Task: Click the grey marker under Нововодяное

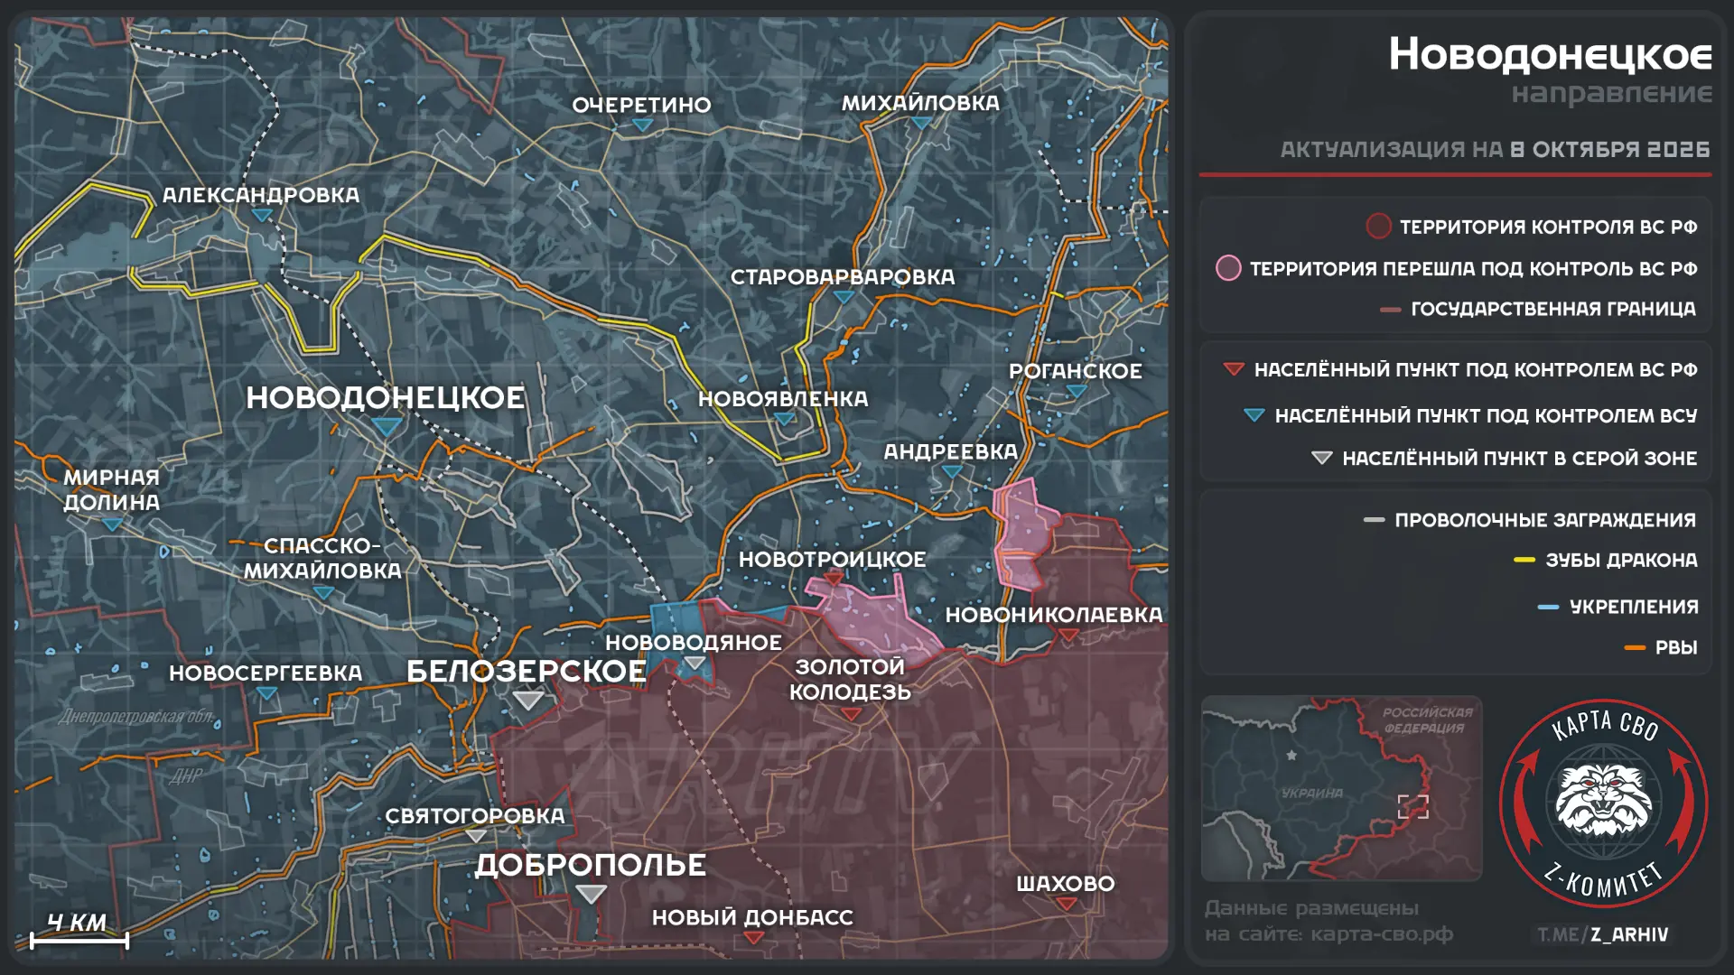Action: 694,664
